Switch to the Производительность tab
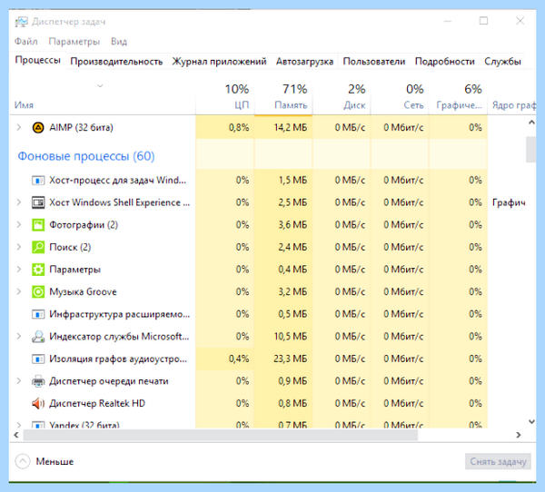Image resolution: width=545 pixels, height=492 pixels. (116, 62)
